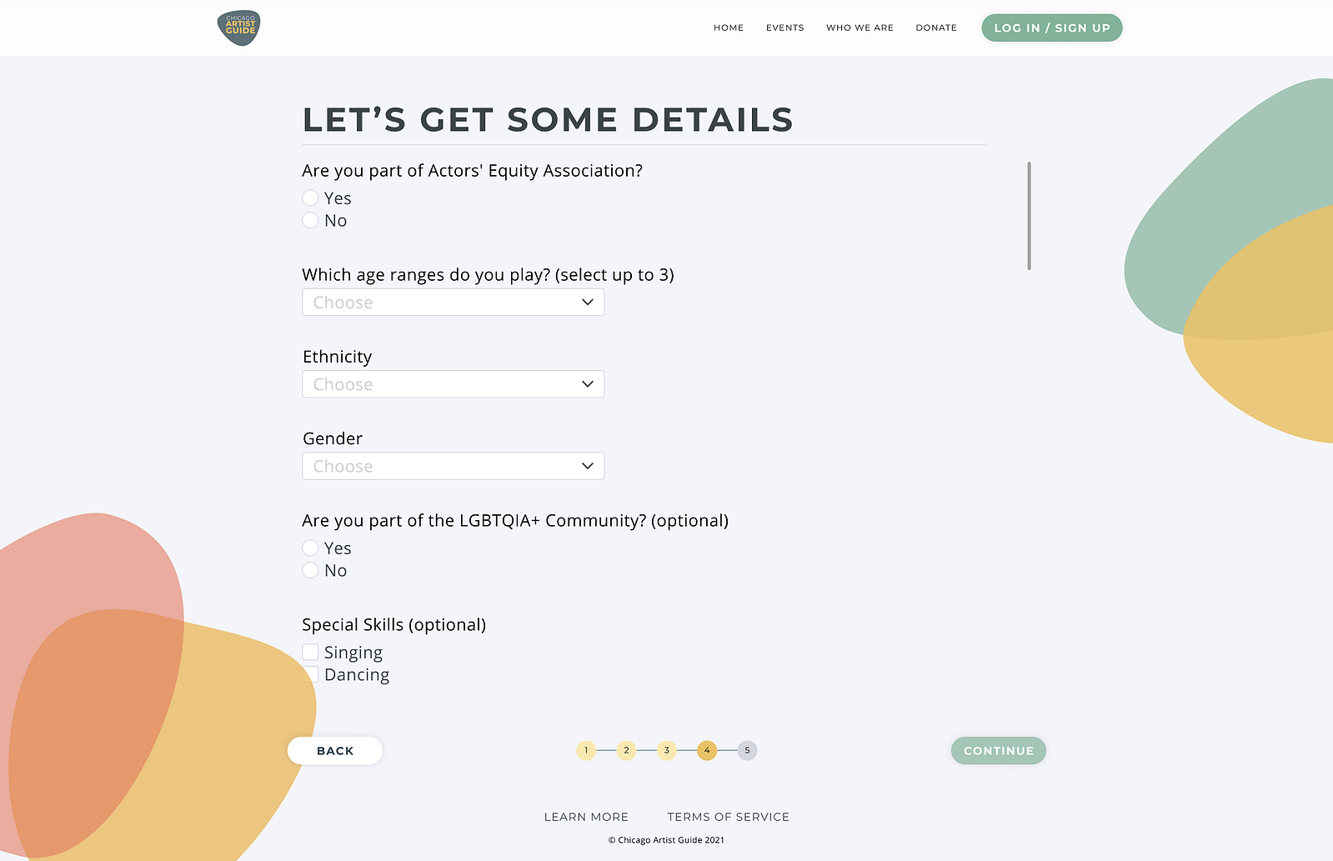The width and height of the screenshot is (1333, 861).
Task: Go to step 2 circle
Action: pyautogui.click(x=626, y=750)
